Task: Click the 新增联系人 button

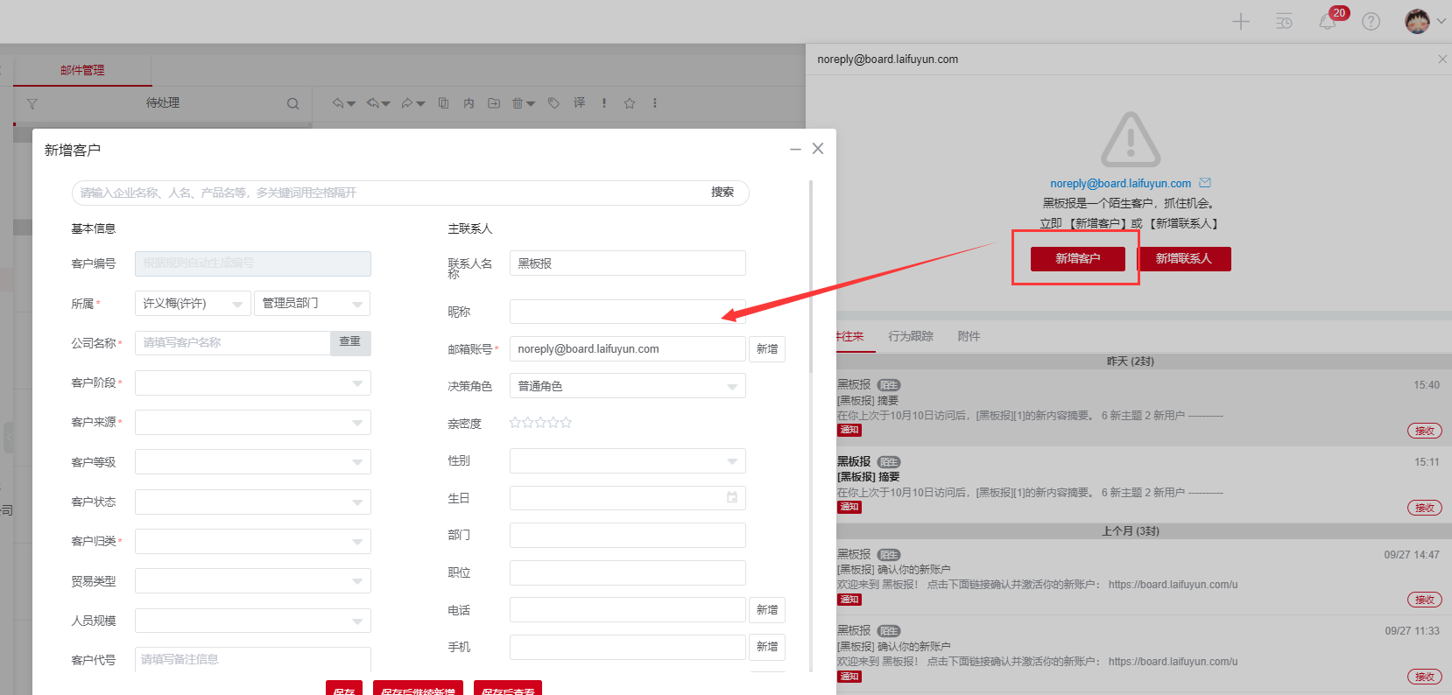Action: (1183, 259)
